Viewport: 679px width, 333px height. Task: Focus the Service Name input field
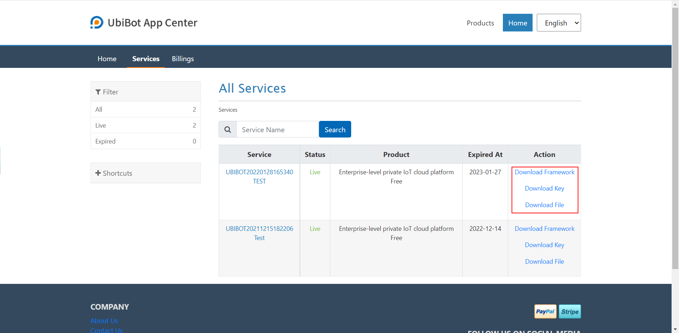tap(278, 129)
